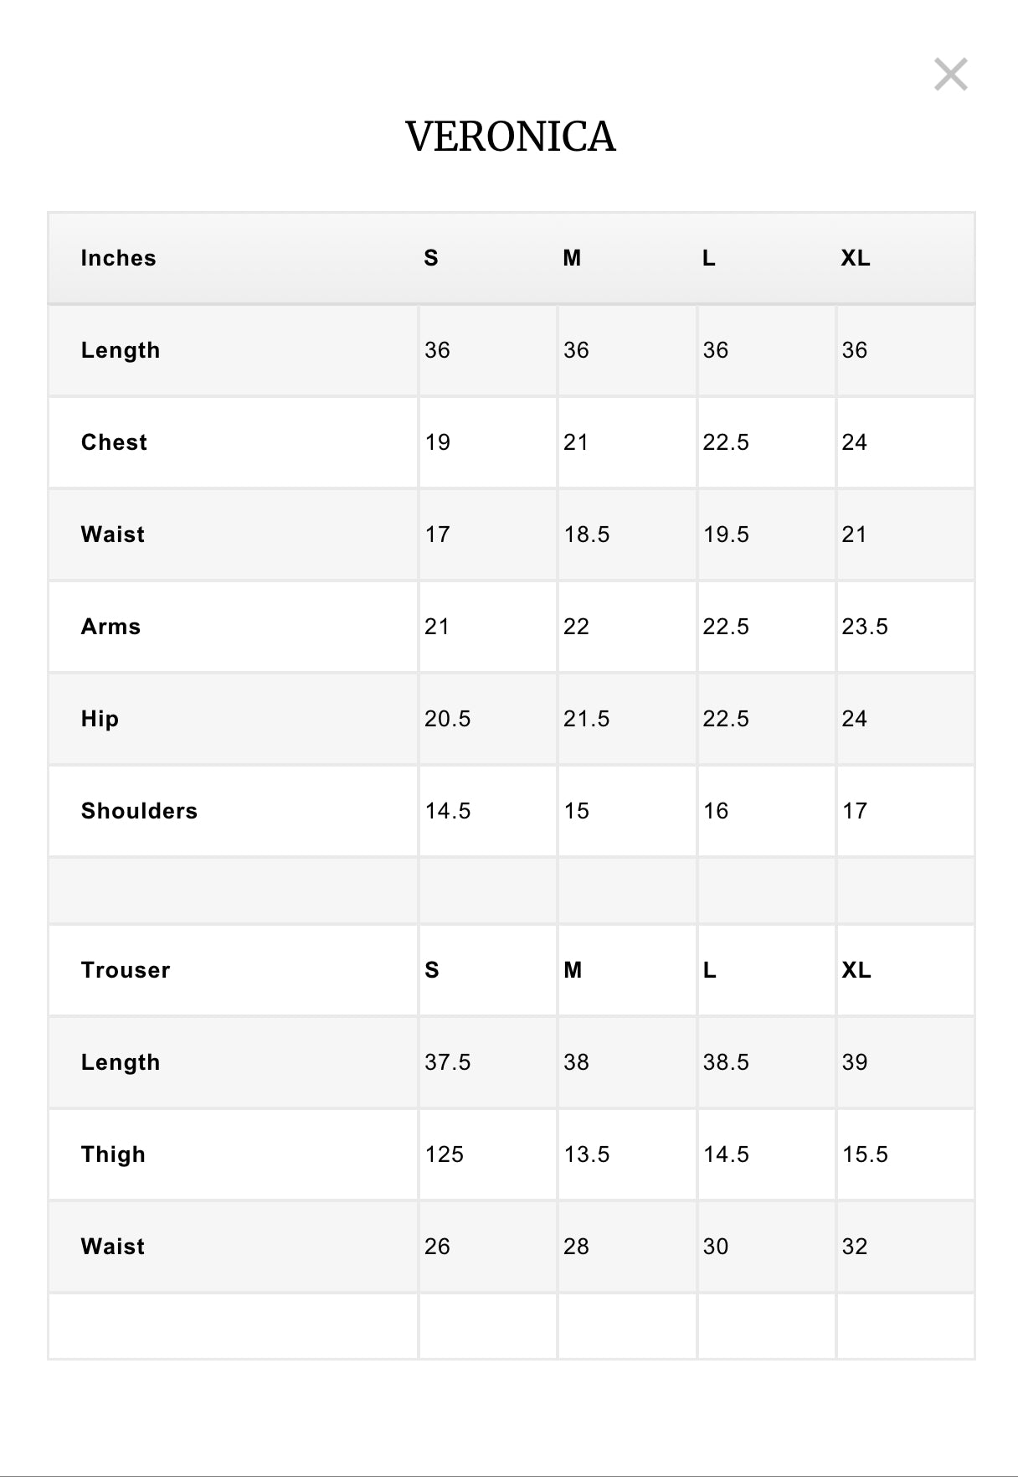
Task: Click M header in the Trouser row
Action: [x=573, y=970]
